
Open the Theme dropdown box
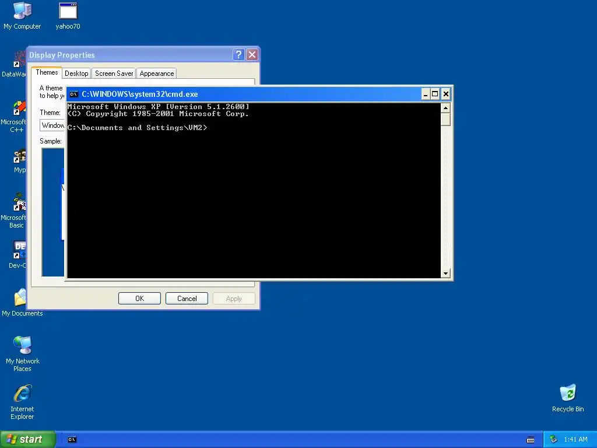click(x=52, y=125)
